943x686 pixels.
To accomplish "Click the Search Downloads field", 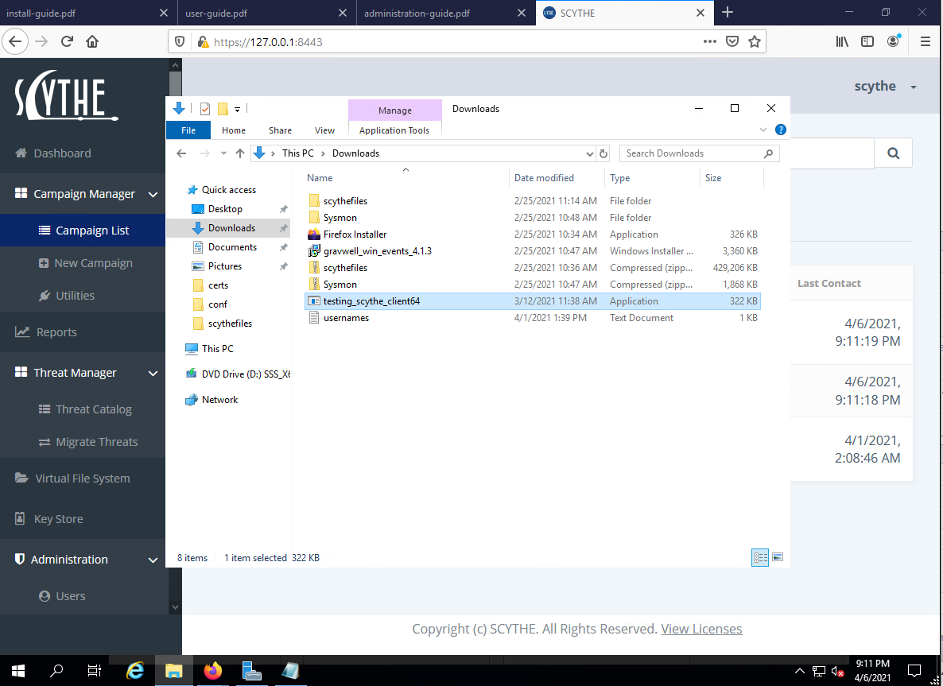I will [699, 153].
